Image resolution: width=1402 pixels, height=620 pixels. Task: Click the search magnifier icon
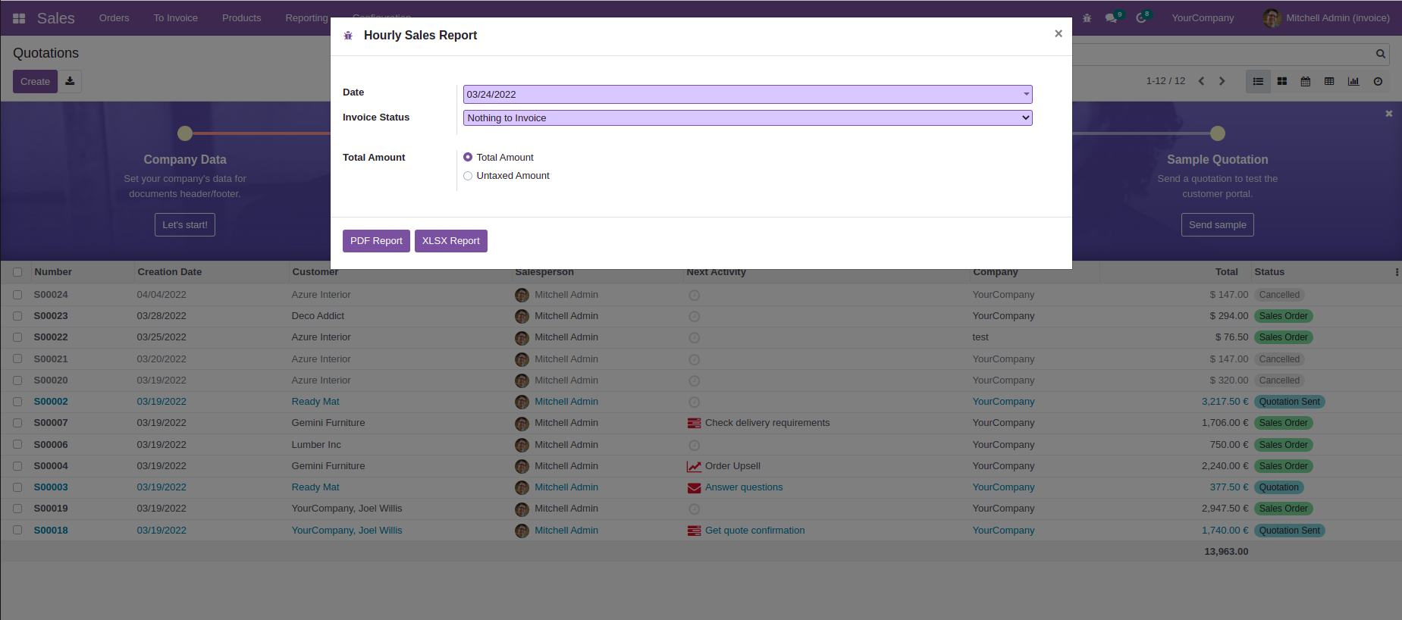point(1381,54)
